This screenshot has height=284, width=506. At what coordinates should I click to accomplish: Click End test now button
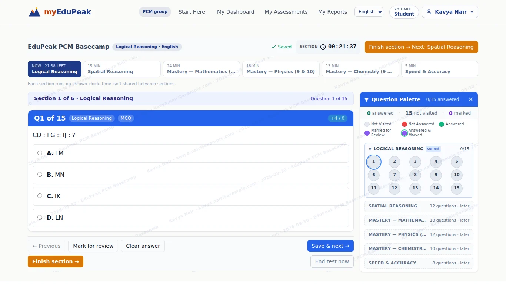click(x=332, y=261)
